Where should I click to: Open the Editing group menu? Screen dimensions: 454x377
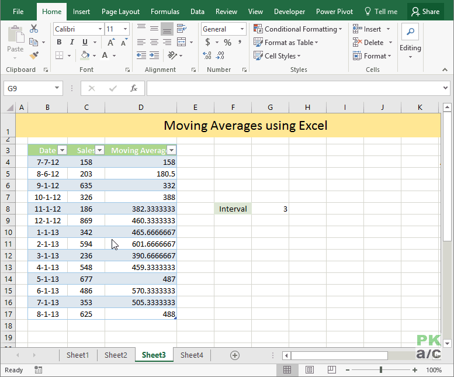tap(410, 41)
